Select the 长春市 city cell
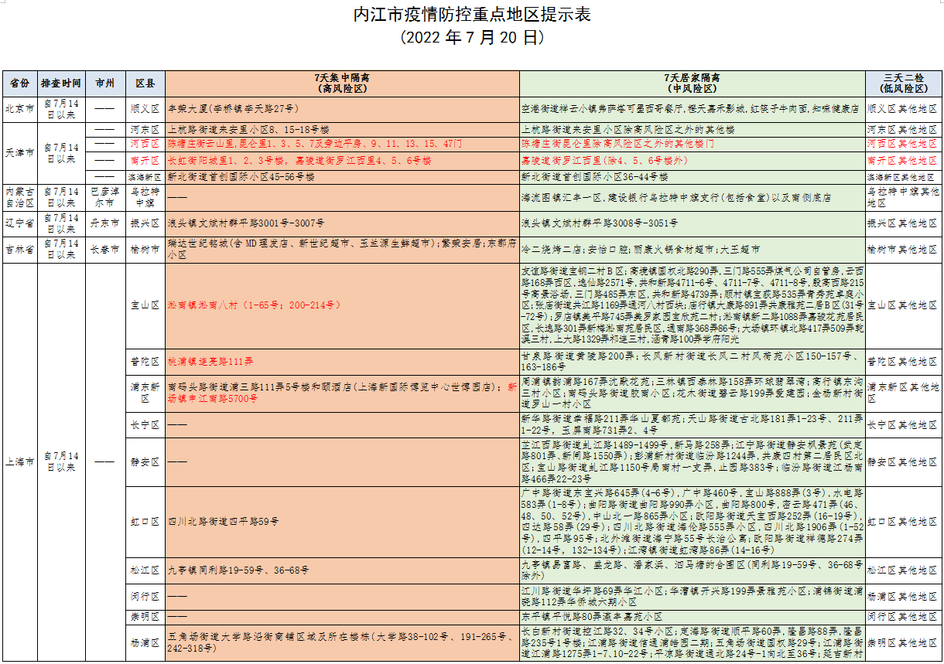944x664 pixels. [105, 250]
